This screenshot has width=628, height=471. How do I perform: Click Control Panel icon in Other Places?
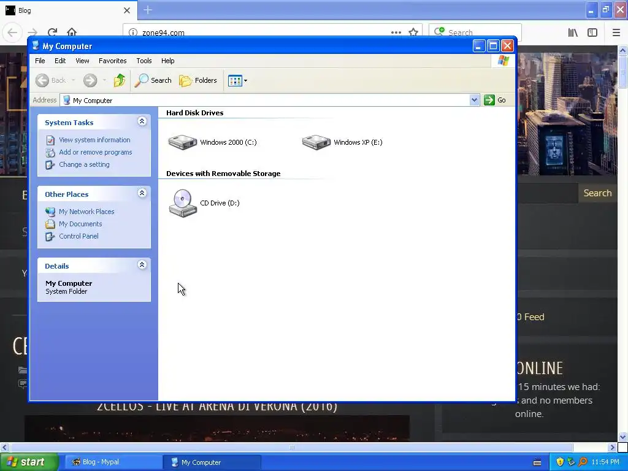pos(50,237)
